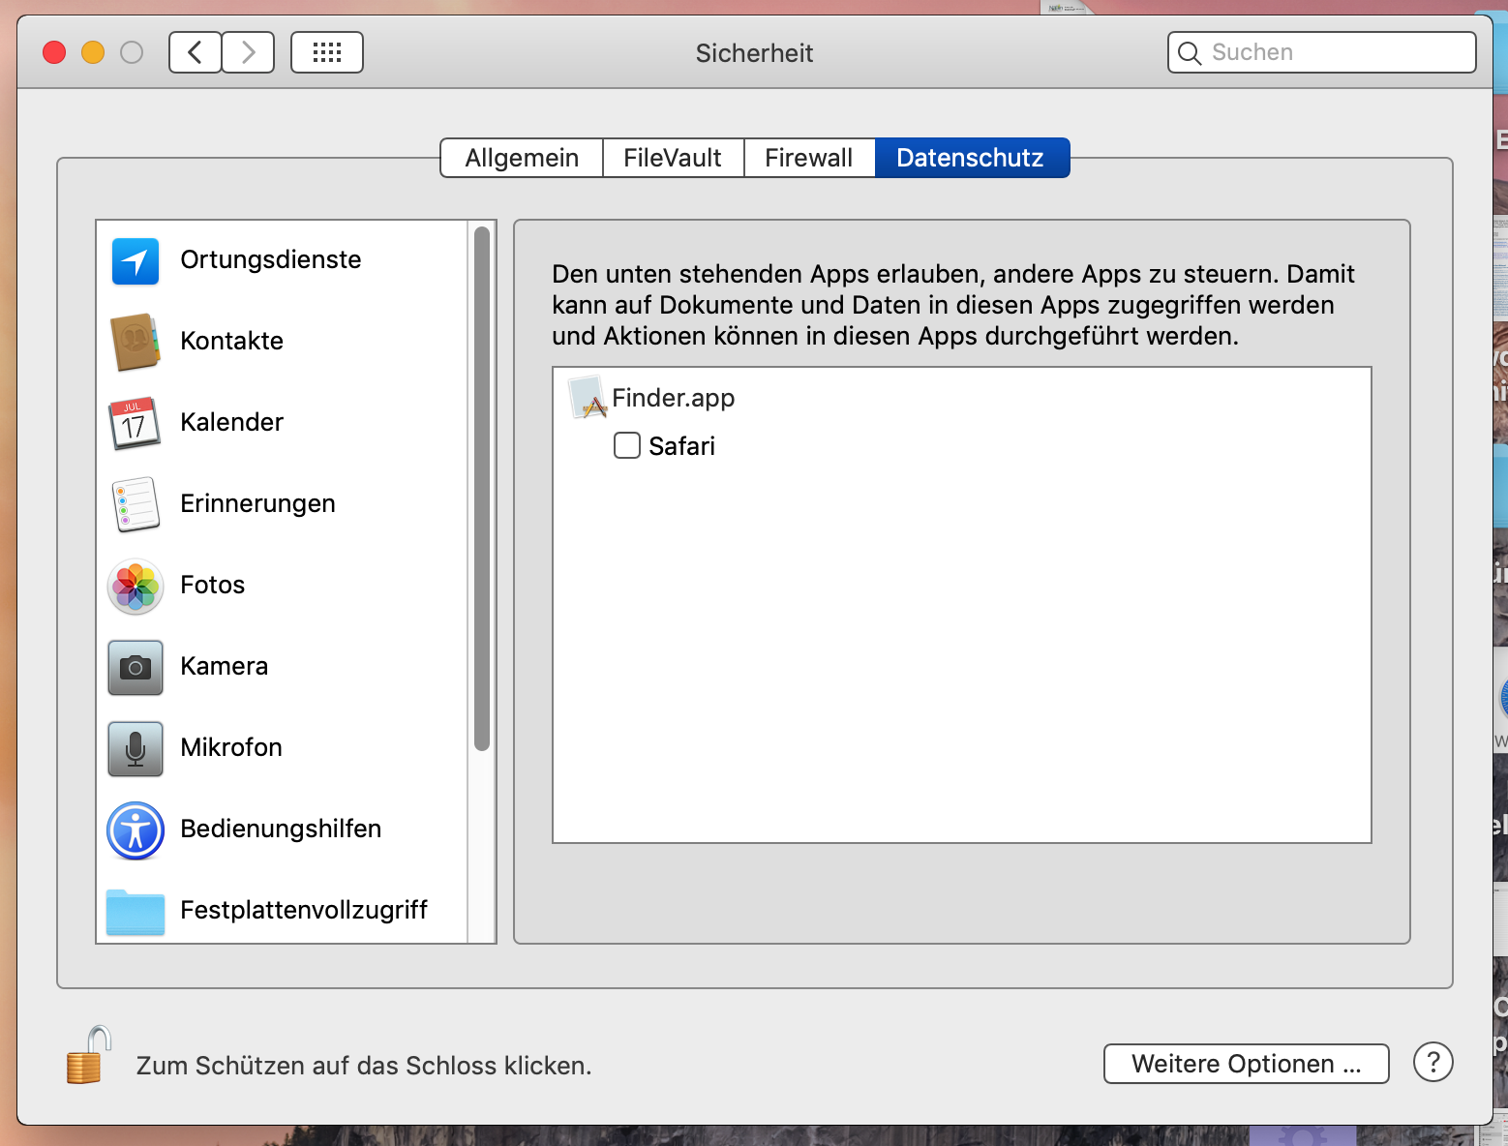Click the Mikrofon icon
The width and height of the screenshot is (1508, 1146).
(x=136, y=748)
